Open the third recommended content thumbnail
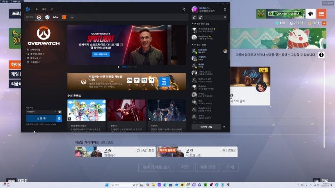Viewport: 335px width, 188px height. pyautogui.click(x=167, y=110)
